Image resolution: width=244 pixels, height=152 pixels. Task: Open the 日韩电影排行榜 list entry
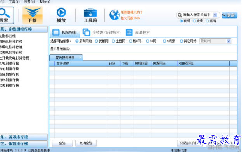click(11, 41)
